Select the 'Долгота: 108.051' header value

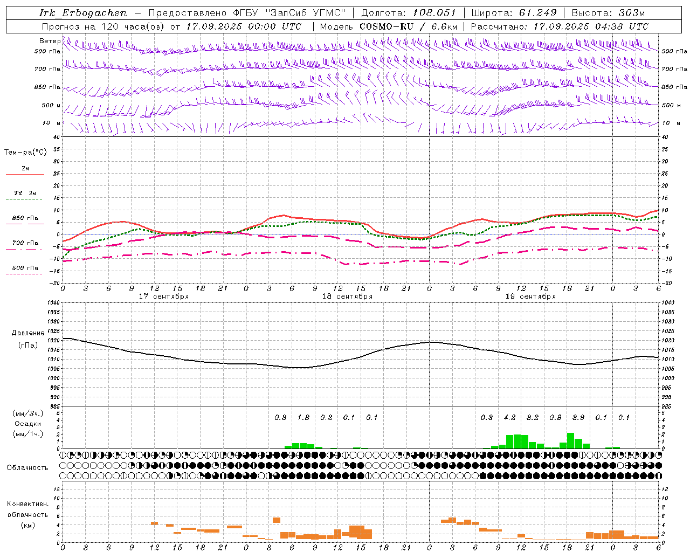(x=409, y=13)
